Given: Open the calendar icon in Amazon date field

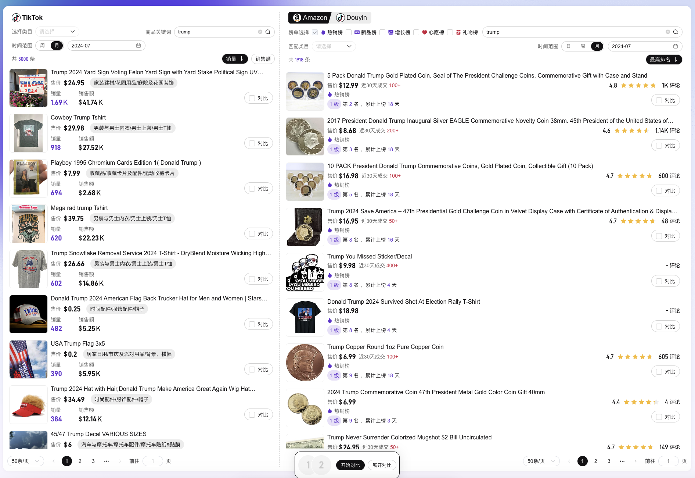Looking at the screenshot, I should click(x=675, y=46).
